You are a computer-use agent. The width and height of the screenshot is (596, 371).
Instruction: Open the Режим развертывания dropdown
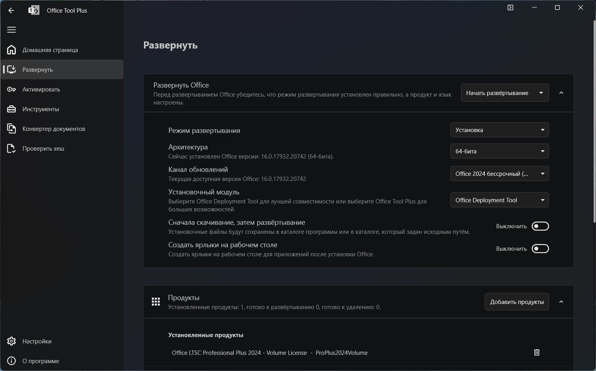499,130
